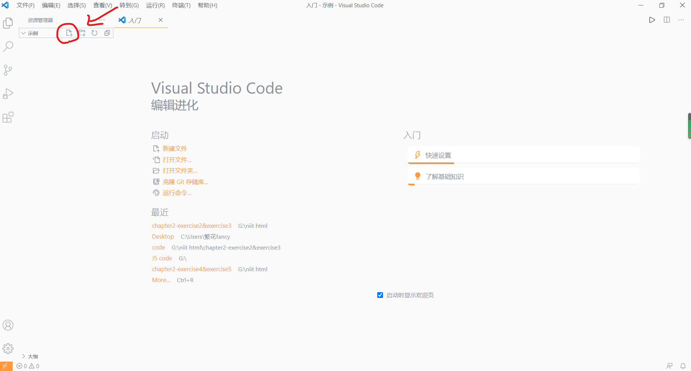
Task: Open the 运行(R) menu
Action: tap(155, 5)
